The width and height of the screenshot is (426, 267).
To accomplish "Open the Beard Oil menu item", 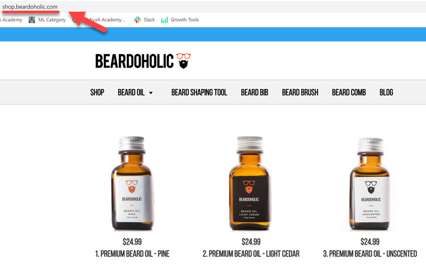I will coord(131,93).
